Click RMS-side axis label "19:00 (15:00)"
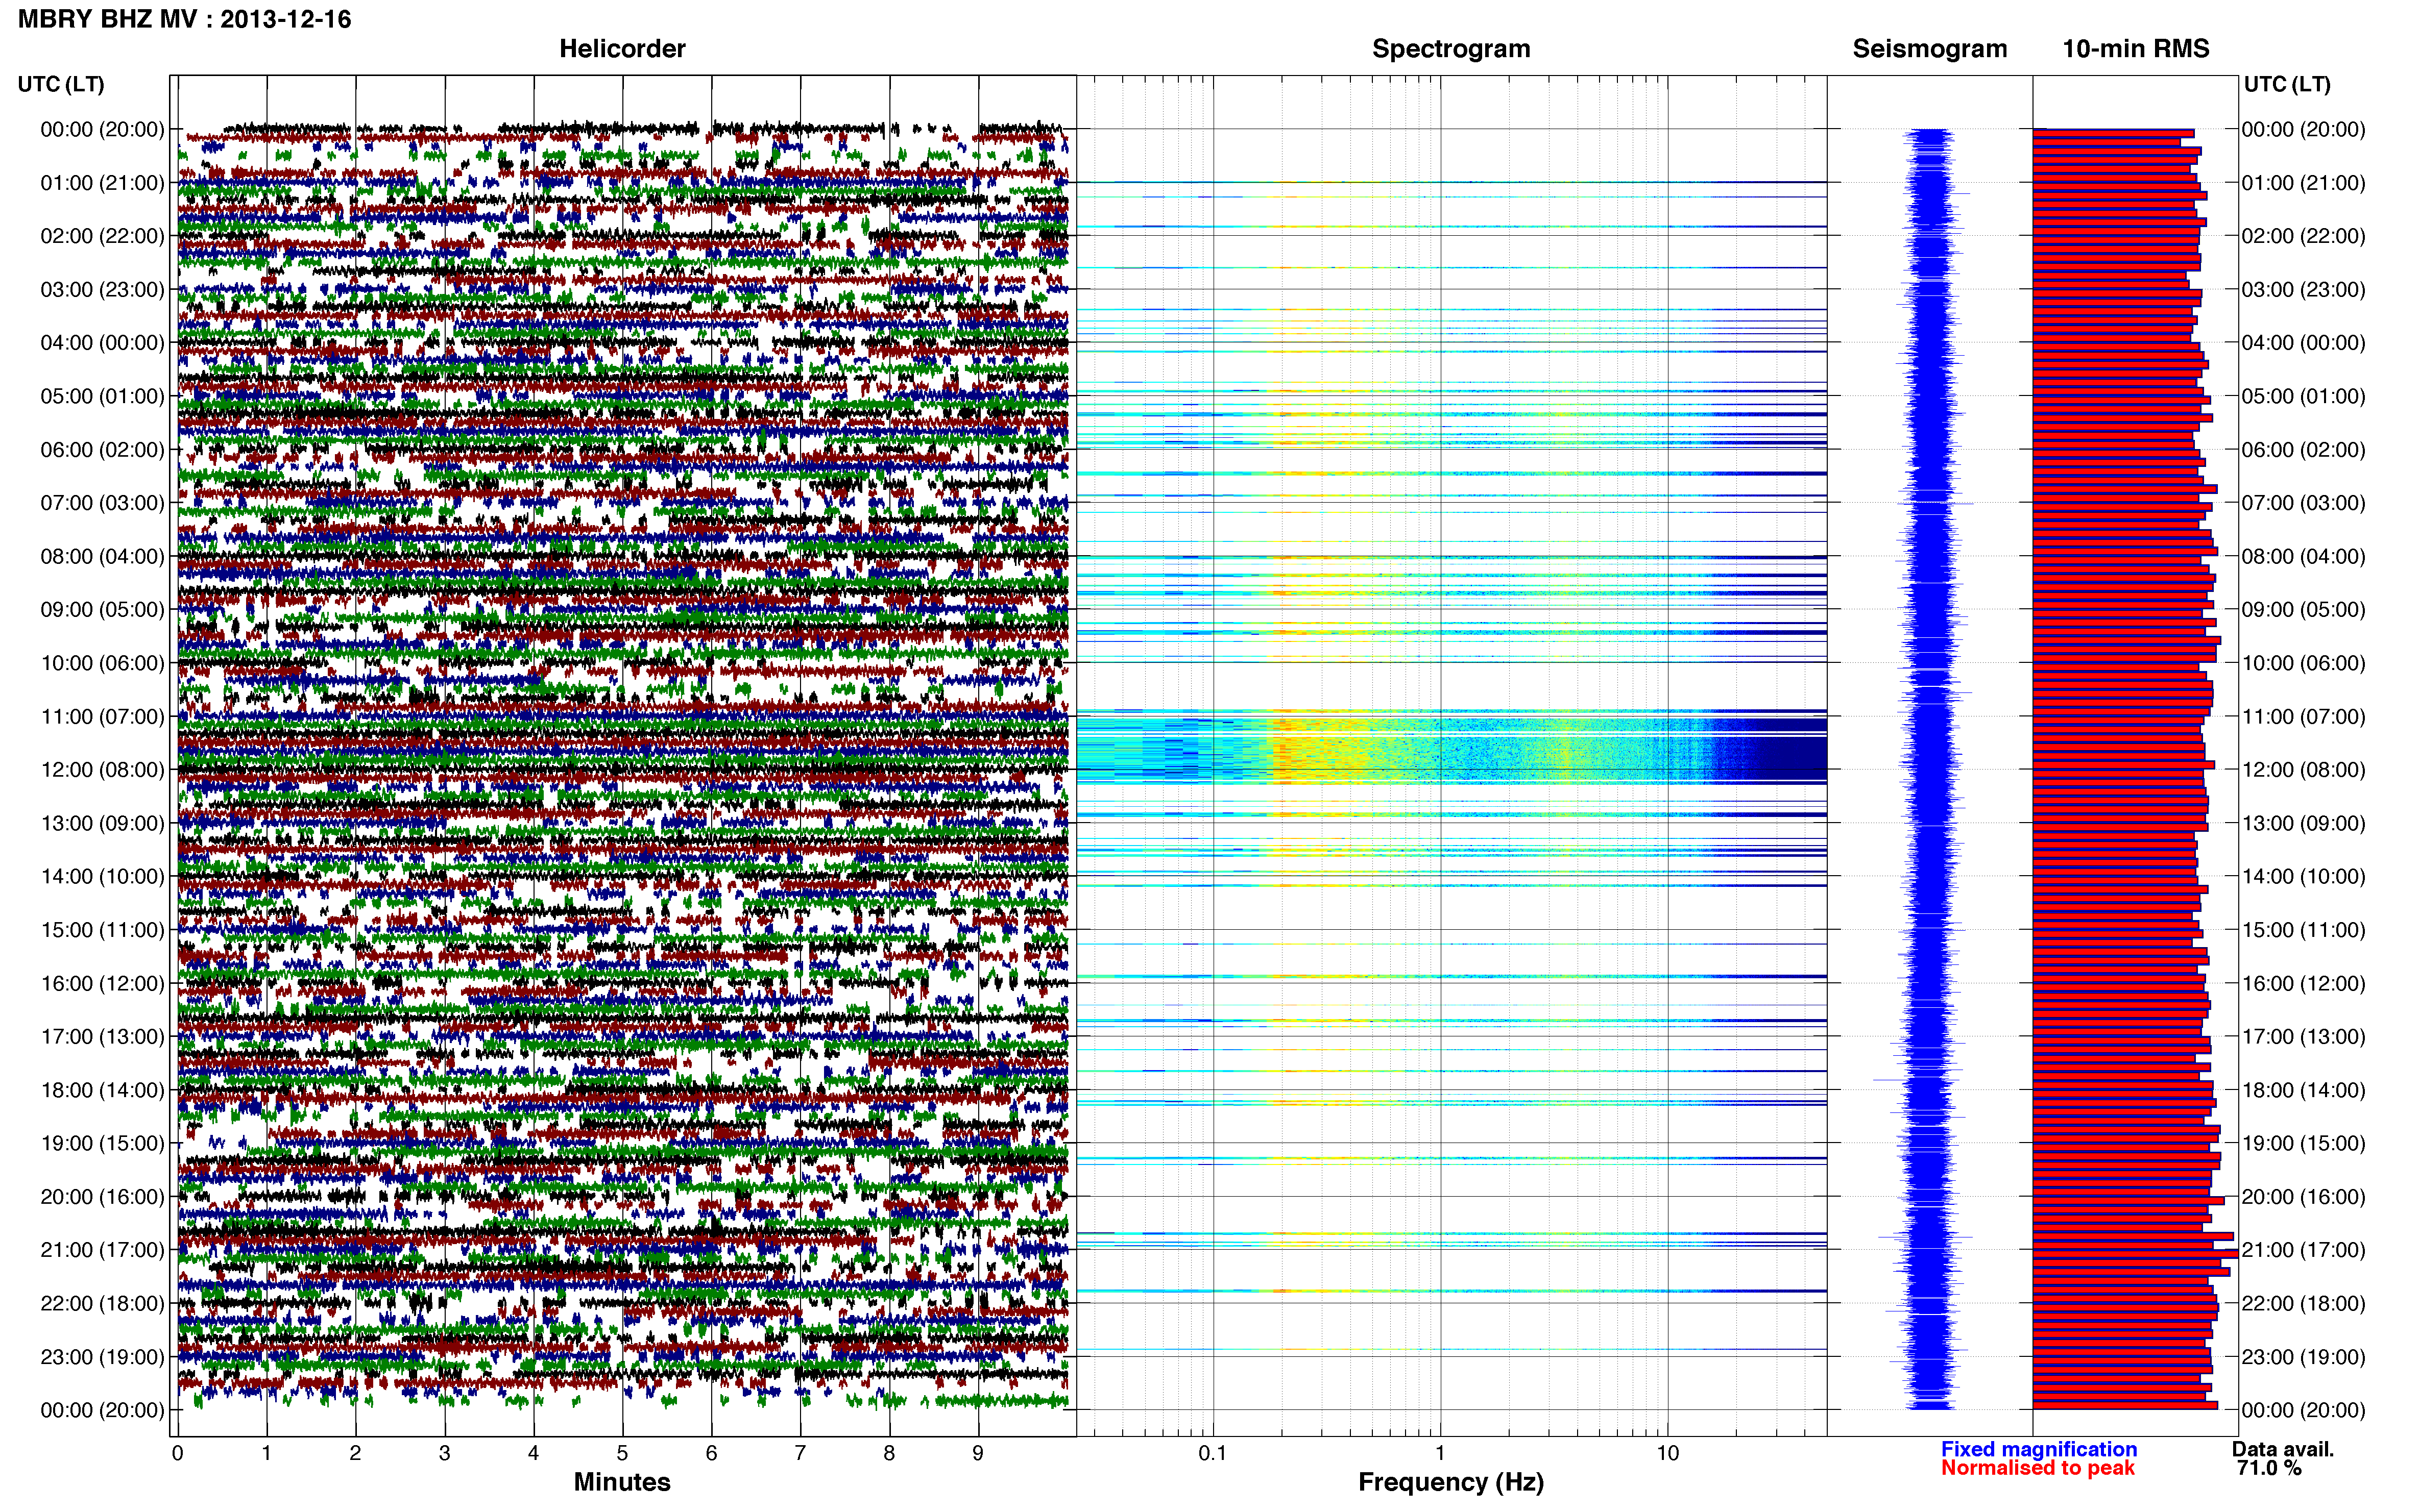Image resolution: width=2420 pixels, height=1512 pixels. coord(2303,1143)
